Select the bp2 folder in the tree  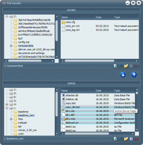coord(20,38)
